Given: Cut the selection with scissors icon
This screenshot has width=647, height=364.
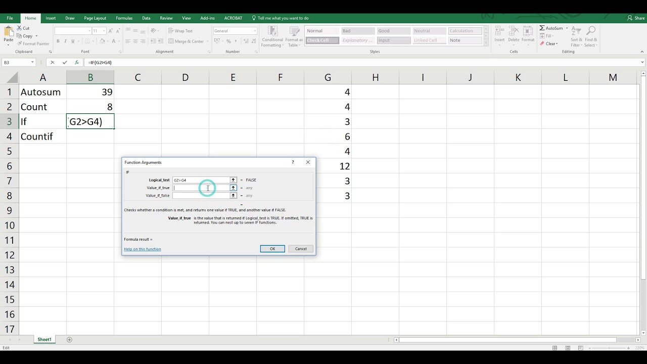Looking at the screenshot, I should (24, 28).
